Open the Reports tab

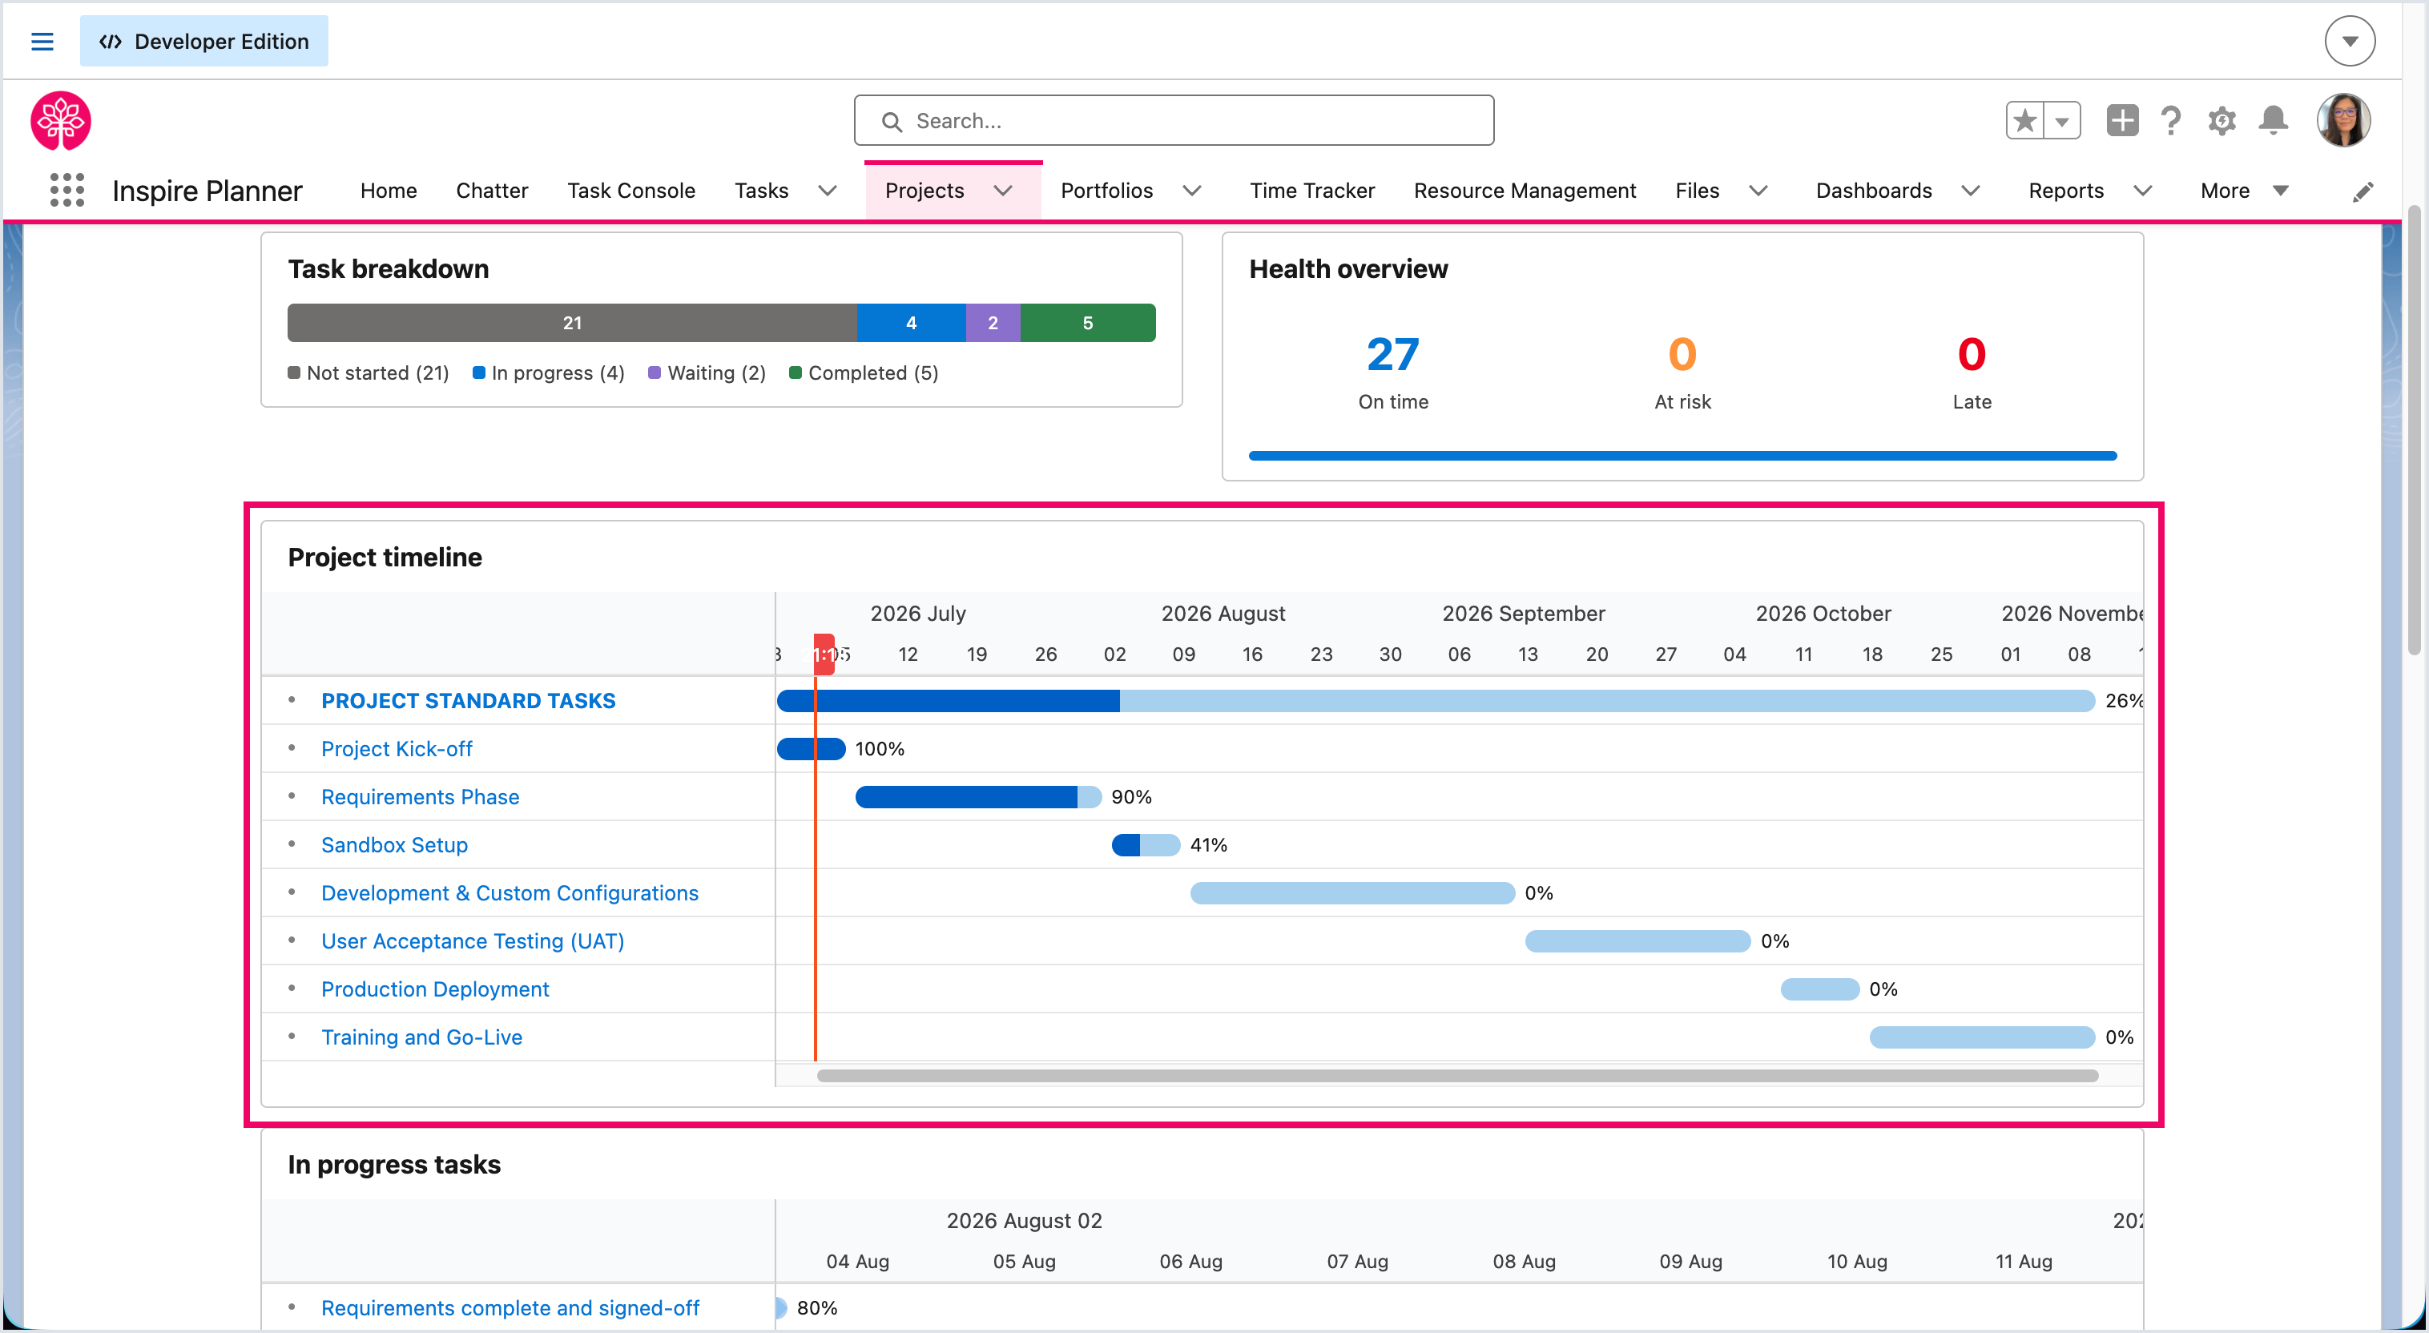[2066, 191]
